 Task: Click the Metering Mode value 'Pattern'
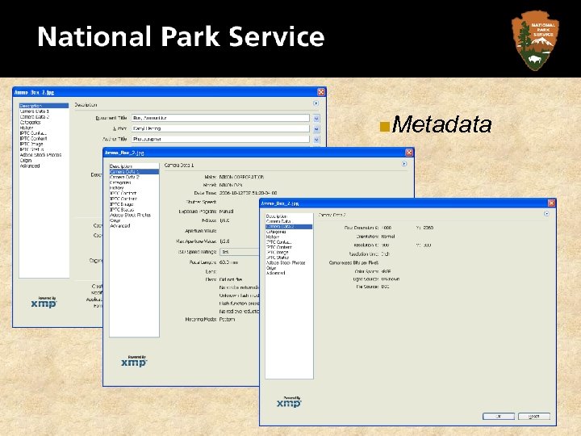(x=227, y=319)
